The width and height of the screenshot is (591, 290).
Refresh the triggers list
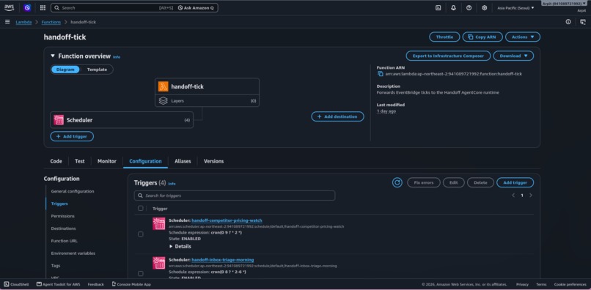[x=397, y=182]
